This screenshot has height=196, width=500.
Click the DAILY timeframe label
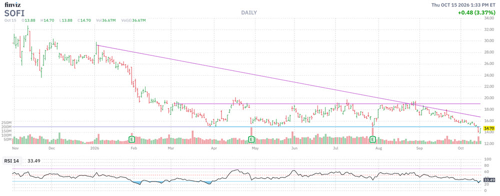(249, 12)
